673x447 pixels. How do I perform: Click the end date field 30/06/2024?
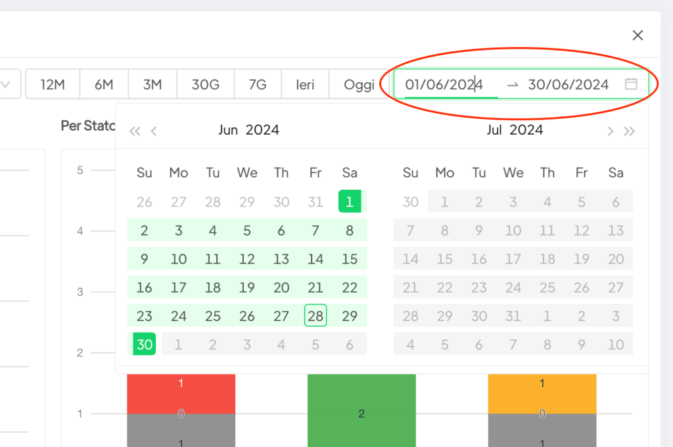(x=569, y=84)
